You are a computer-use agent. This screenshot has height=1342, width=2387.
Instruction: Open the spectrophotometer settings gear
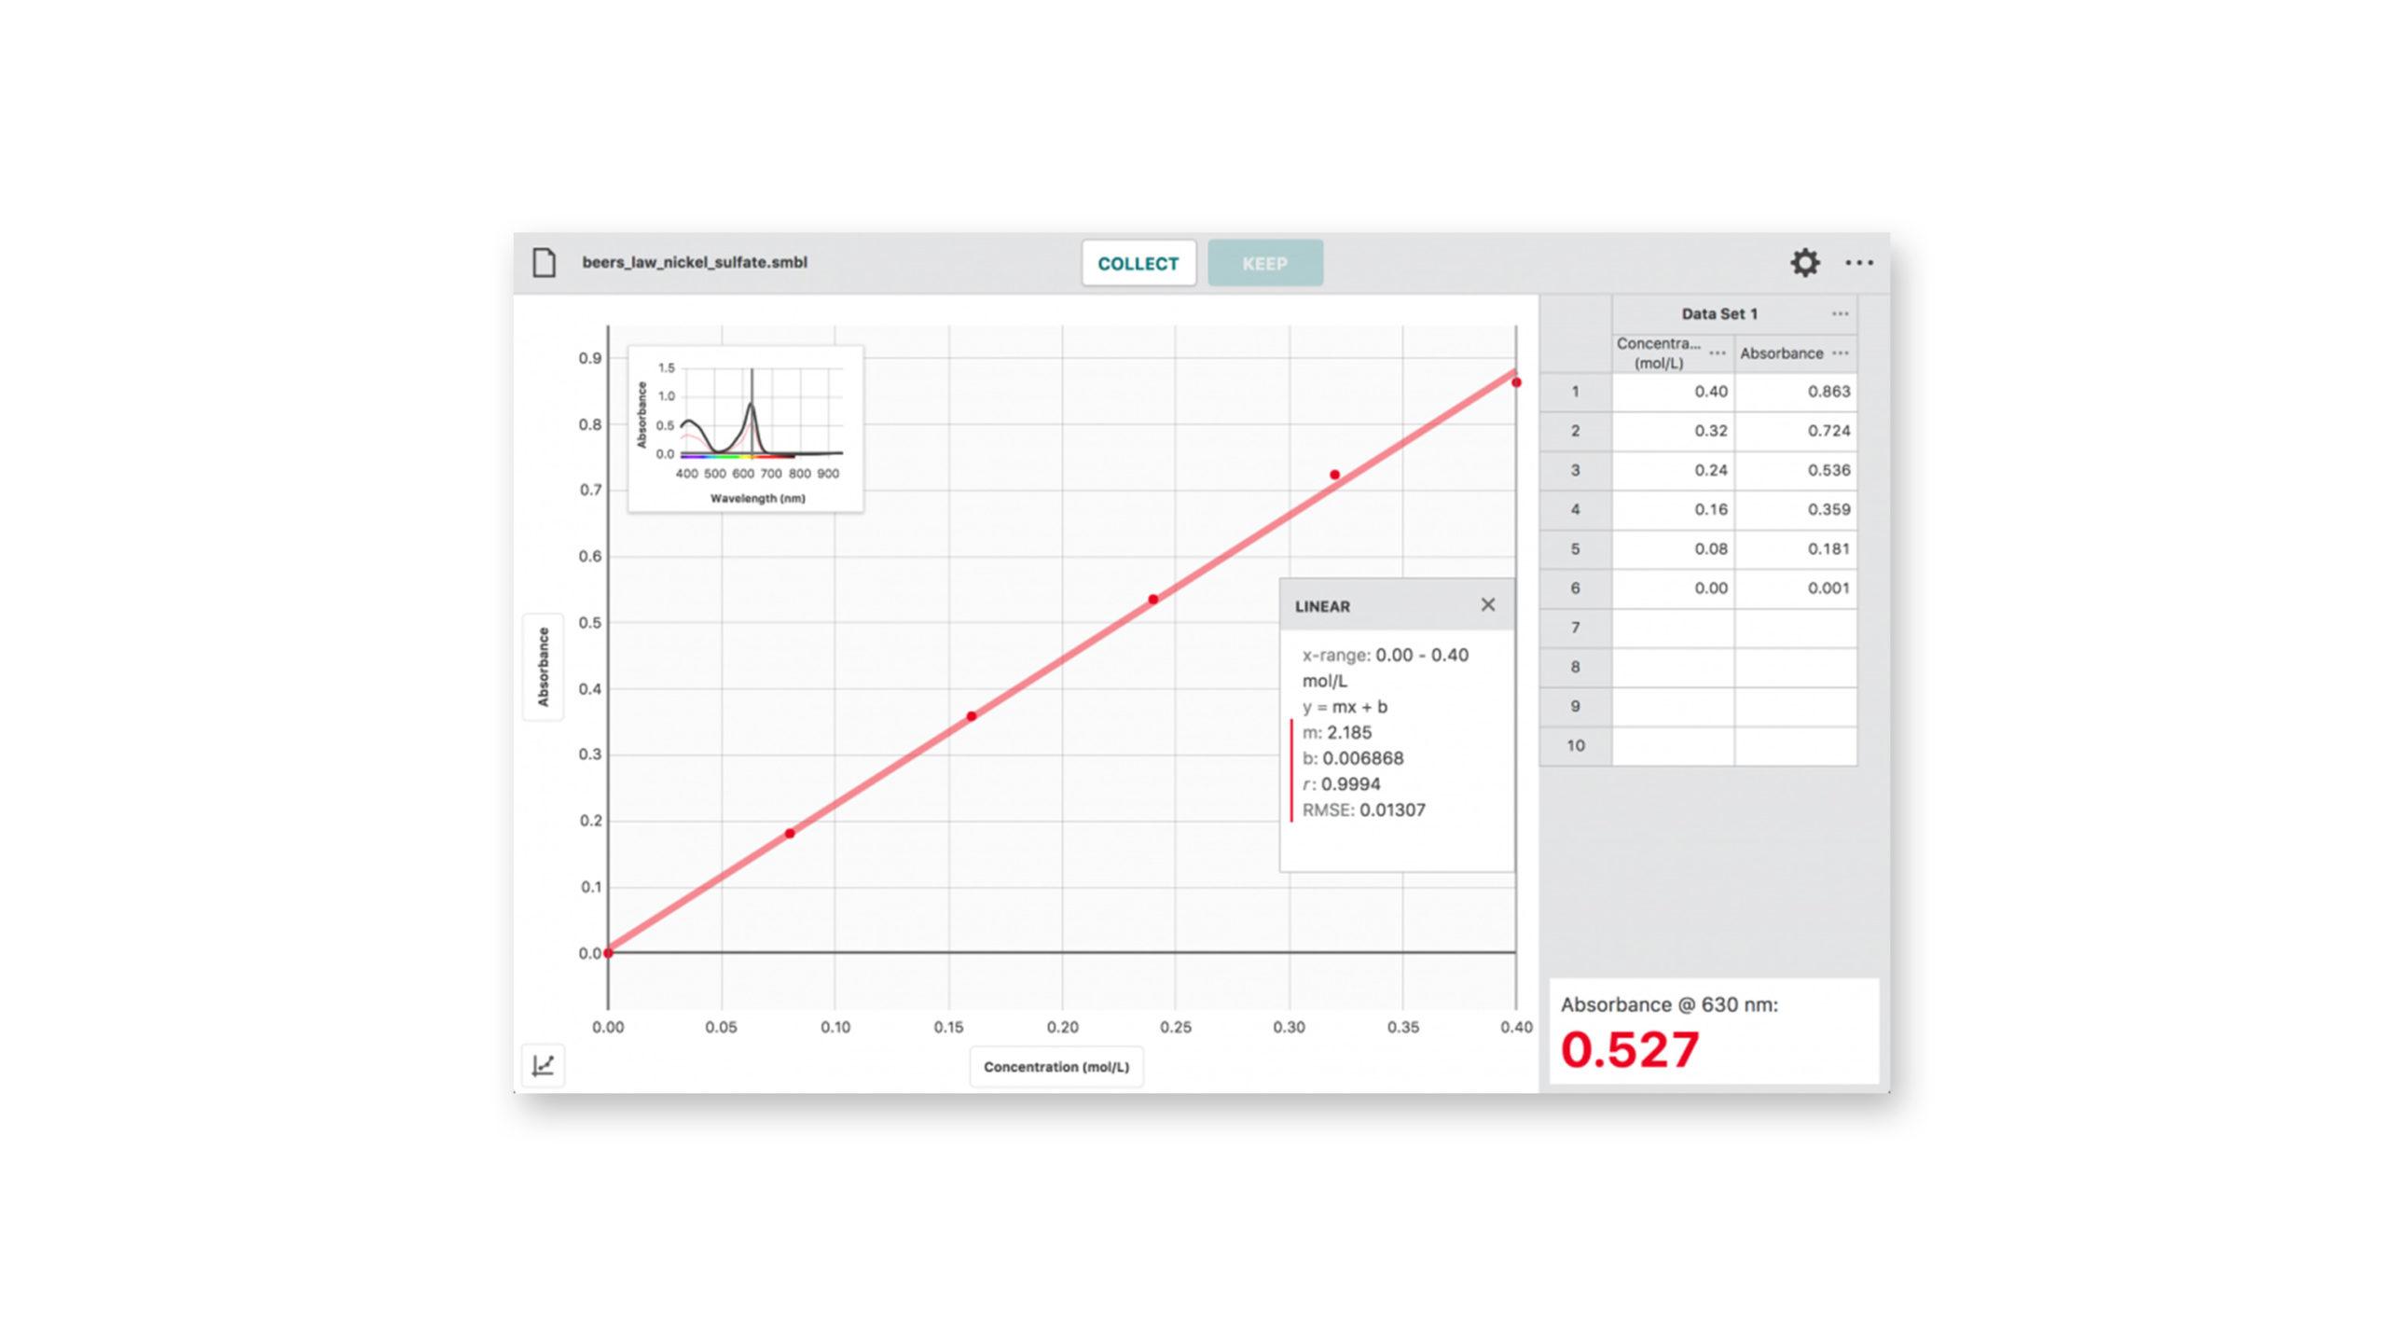pyautogui.click(x=1805, y=263)
